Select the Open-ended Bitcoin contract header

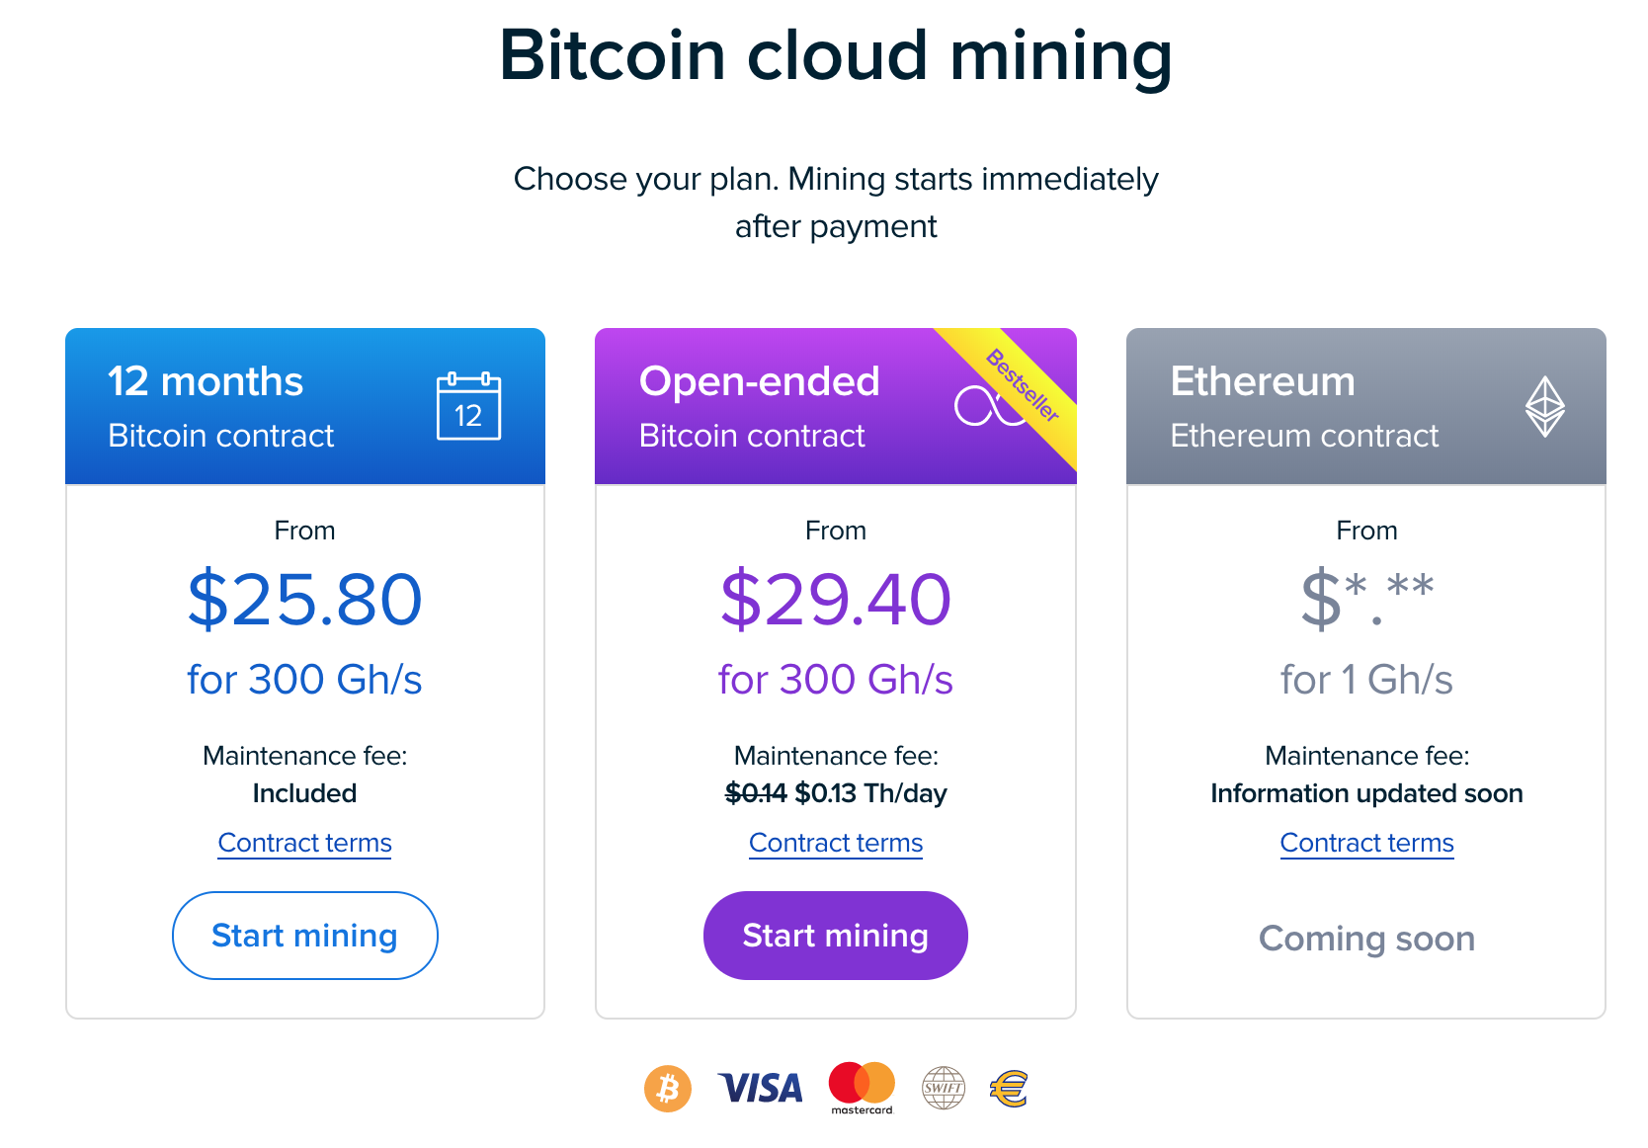(761, 406)
